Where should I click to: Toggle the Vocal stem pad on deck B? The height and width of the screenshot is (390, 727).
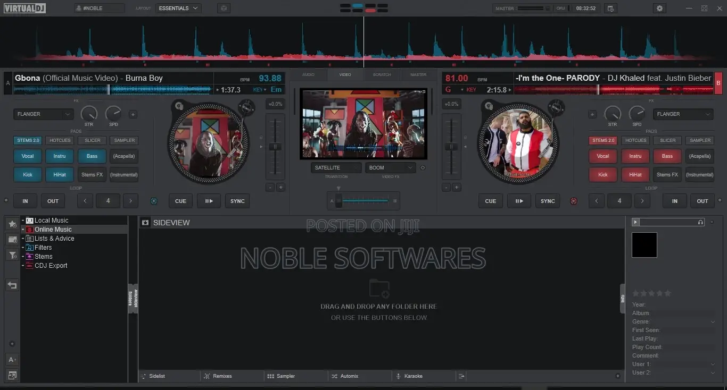[603, 156]
